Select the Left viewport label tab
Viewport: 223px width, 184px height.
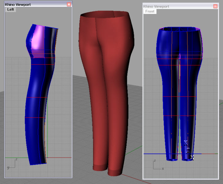(10, 10)
